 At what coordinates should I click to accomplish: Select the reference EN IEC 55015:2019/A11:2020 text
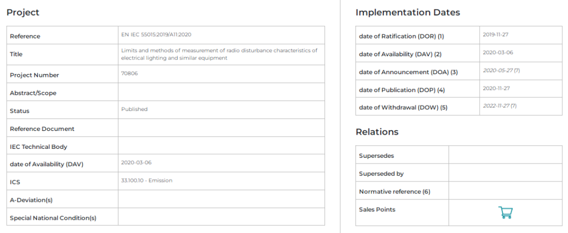156,34
